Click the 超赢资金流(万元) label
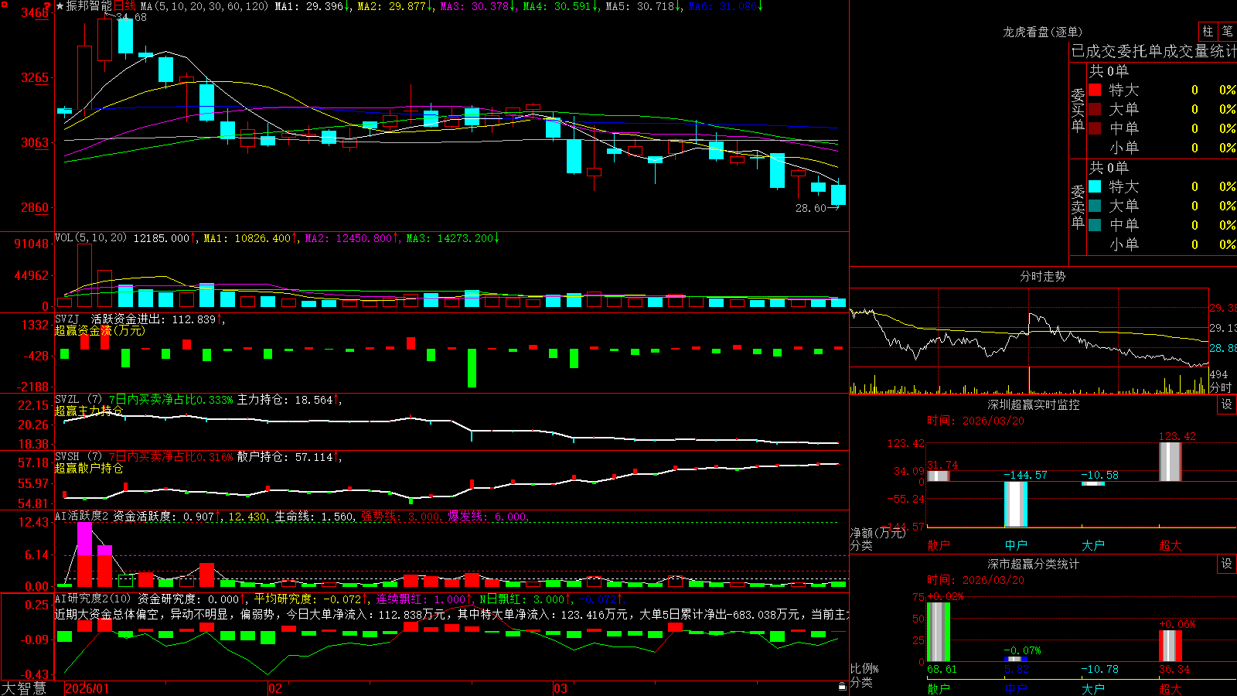Image resolution: width=1237 pixels, height=696 pixels. 100,331
